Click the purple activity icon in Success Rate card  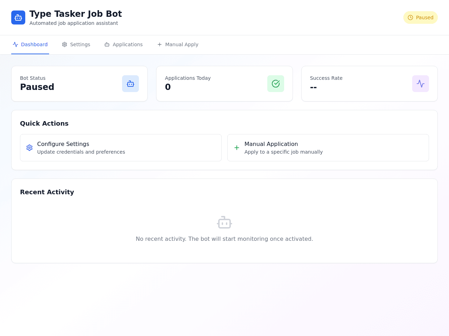pos(421,84)
